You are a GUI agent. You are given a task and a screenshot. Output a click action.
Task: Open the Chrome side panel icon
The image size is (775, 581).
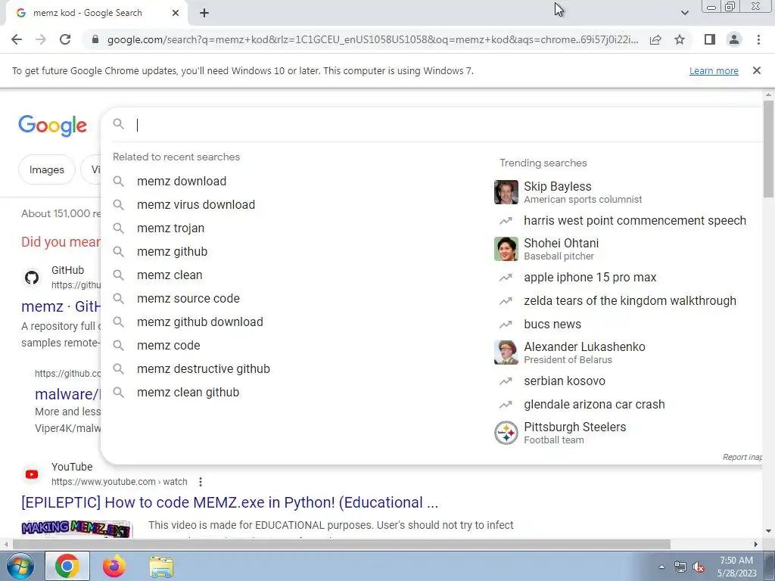[710, 39]
